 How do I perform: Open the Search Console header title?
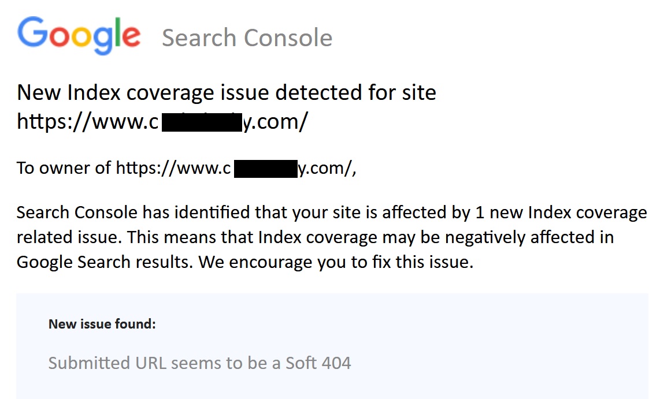[x=247, y=38]
